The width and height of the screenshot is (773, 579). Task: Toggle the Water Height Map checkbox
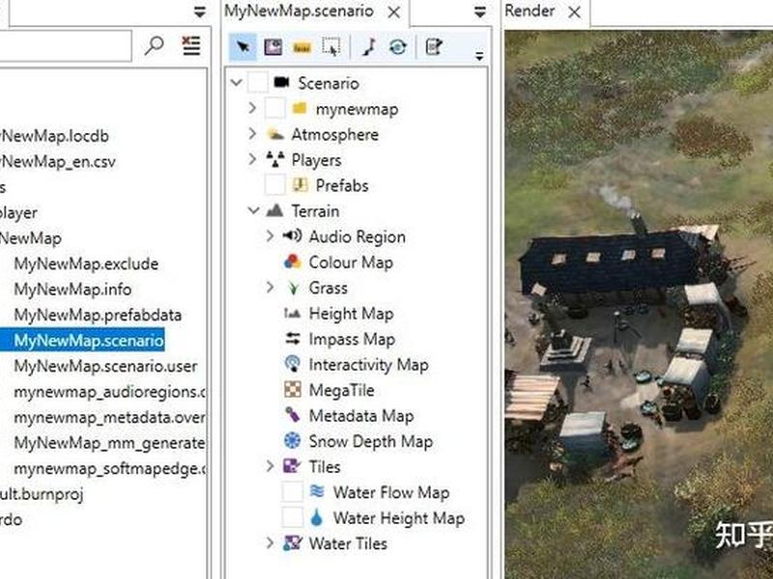pyautogui.click(x=292, y=517)
